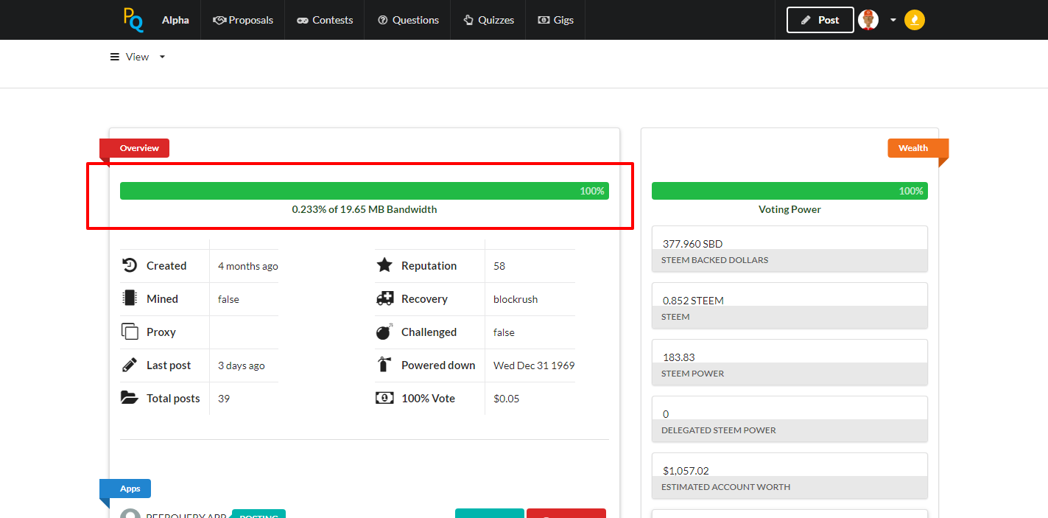This screenshot has height=518, width=1048.
Task: Select the 'Challenged' label
Action: point(429,332)
